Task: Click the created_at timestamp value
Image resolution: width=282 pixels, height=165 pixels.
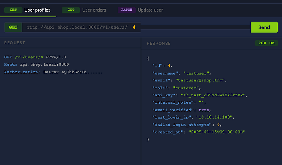Action: point(217,132)
